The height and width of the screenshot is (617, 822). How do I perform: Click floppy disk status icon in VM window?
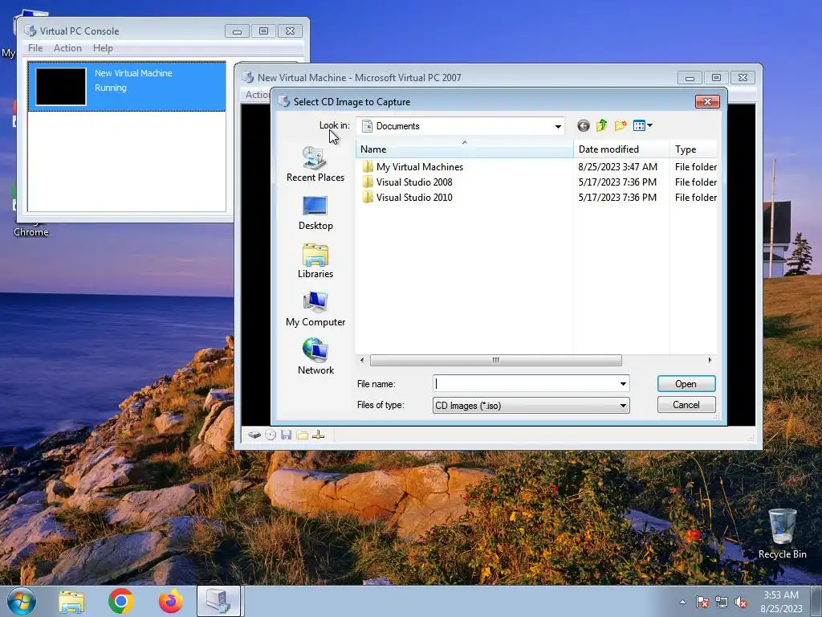[x=287, y=435]
